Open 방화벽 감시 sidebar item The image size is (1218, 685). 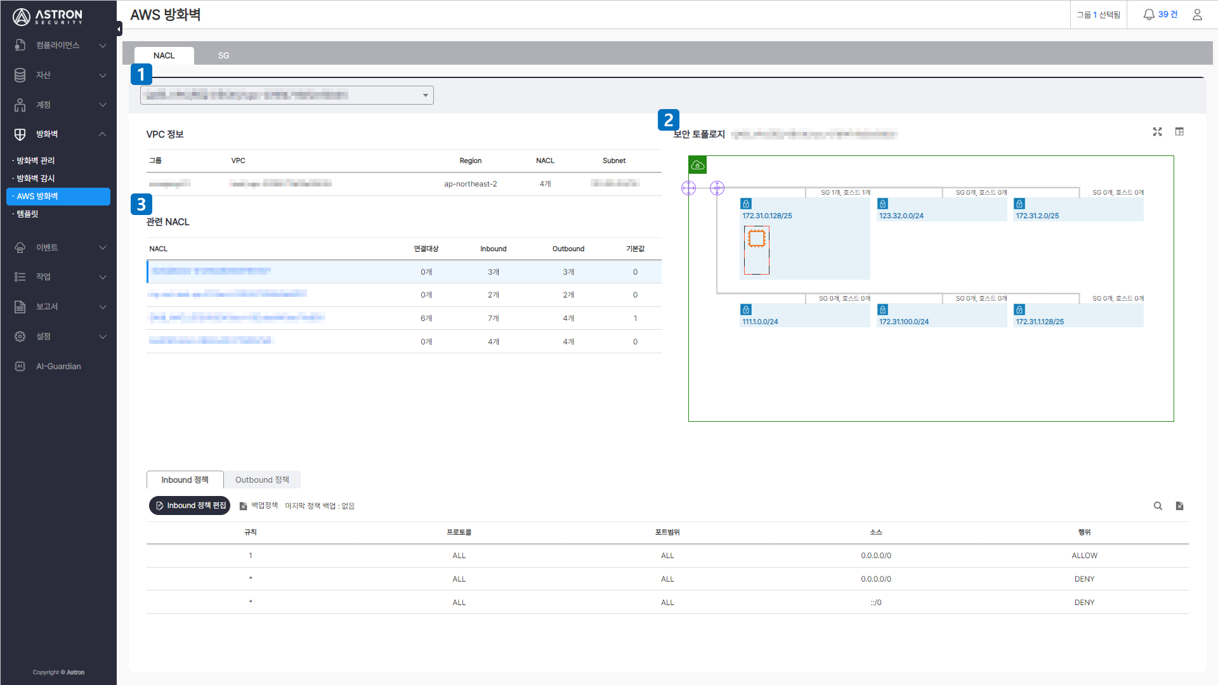[x=36, y=178]
